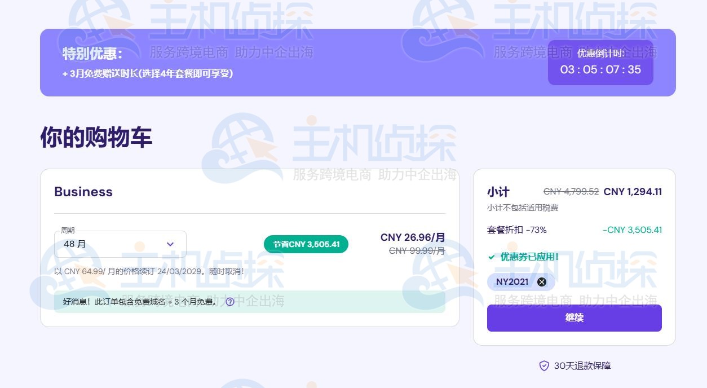Click the green checkmark beside 优惠券已应用
707x388 pixels.
[x=492, y=257]
